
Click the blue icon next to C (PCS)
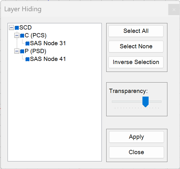(22, 36)
